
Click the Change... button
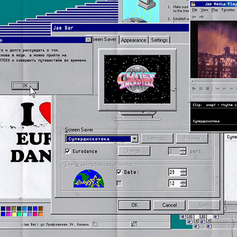point(134,151)
